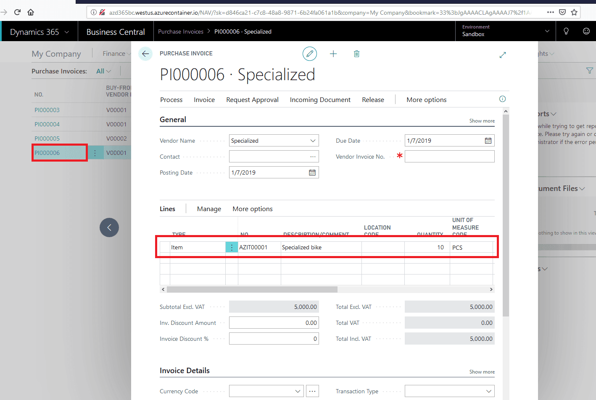Open the Incoming Document menu
Viewport: 596px width, 400px height.
coord(320,100)
